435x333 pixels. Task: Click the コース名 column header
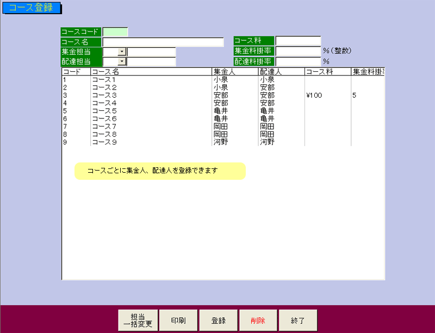(151, 72)
